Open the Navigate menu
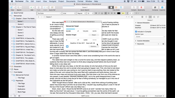This screenshot has width=175, height=98. 52,1
